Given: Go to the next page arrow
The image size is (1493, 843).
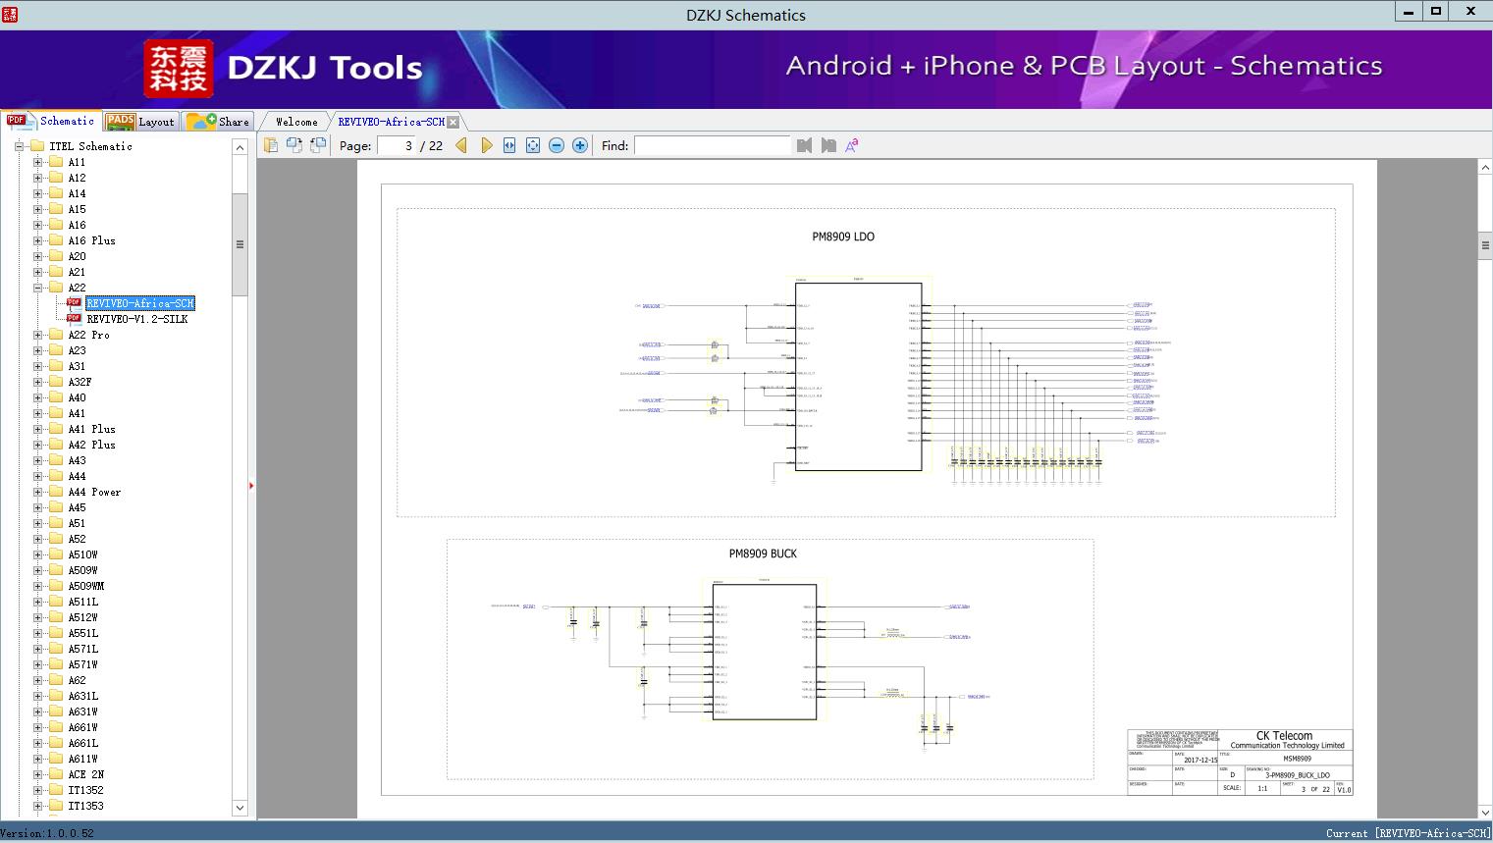Looking at the screenshot, I should 486,145.
